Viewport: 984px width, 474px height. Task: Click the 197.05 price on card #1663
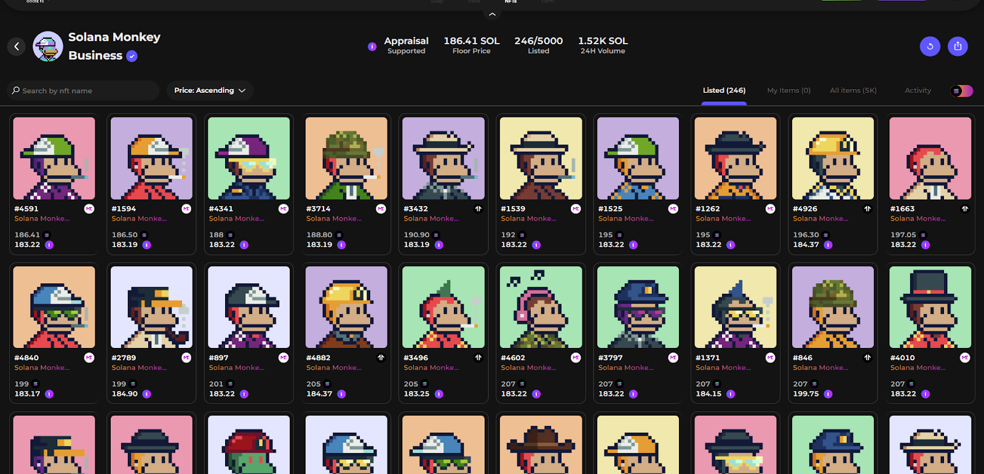pyautogui.click(x=903, y=235)
